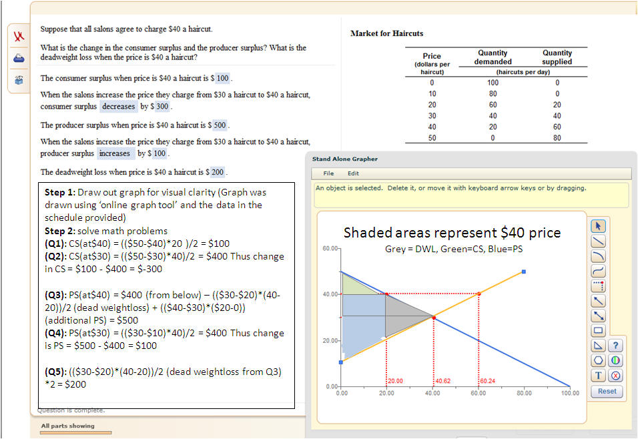
Task: Open the 'increases' producer surplus dropdown
Action: click(115, 153)
